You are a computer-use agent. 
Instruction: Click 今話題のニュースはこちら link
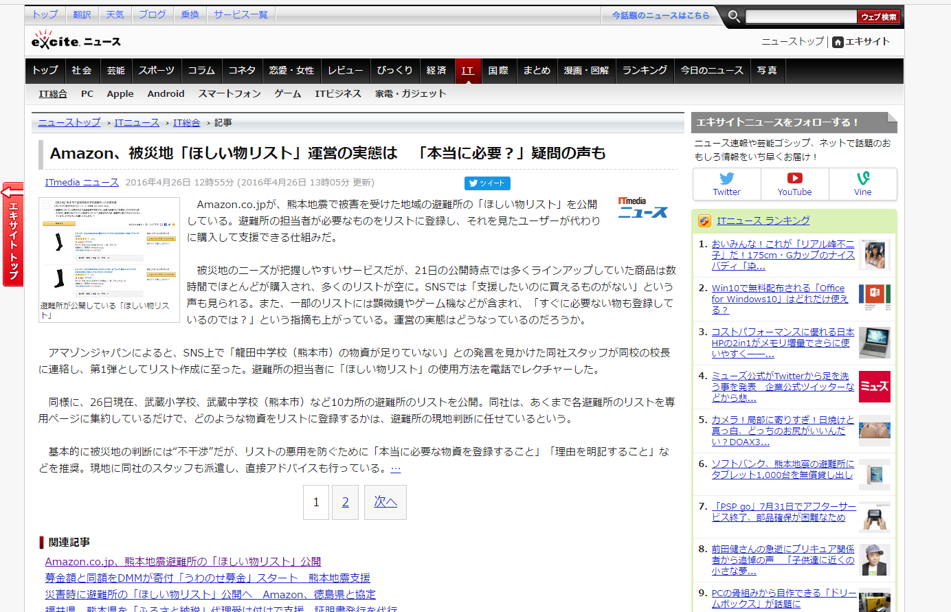click(x=660, y=15)
